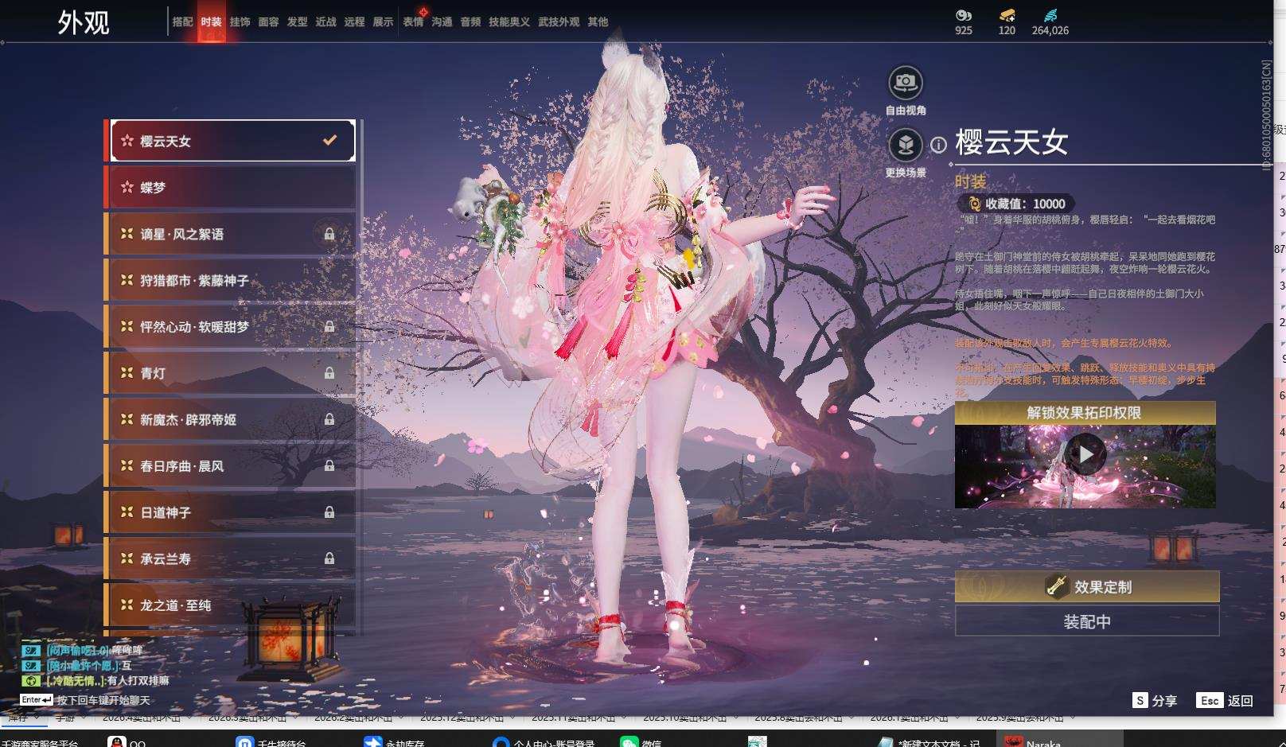Click the lock icon on 日道神子
This screenshot has width=1286, height=747.
[329, 512]
